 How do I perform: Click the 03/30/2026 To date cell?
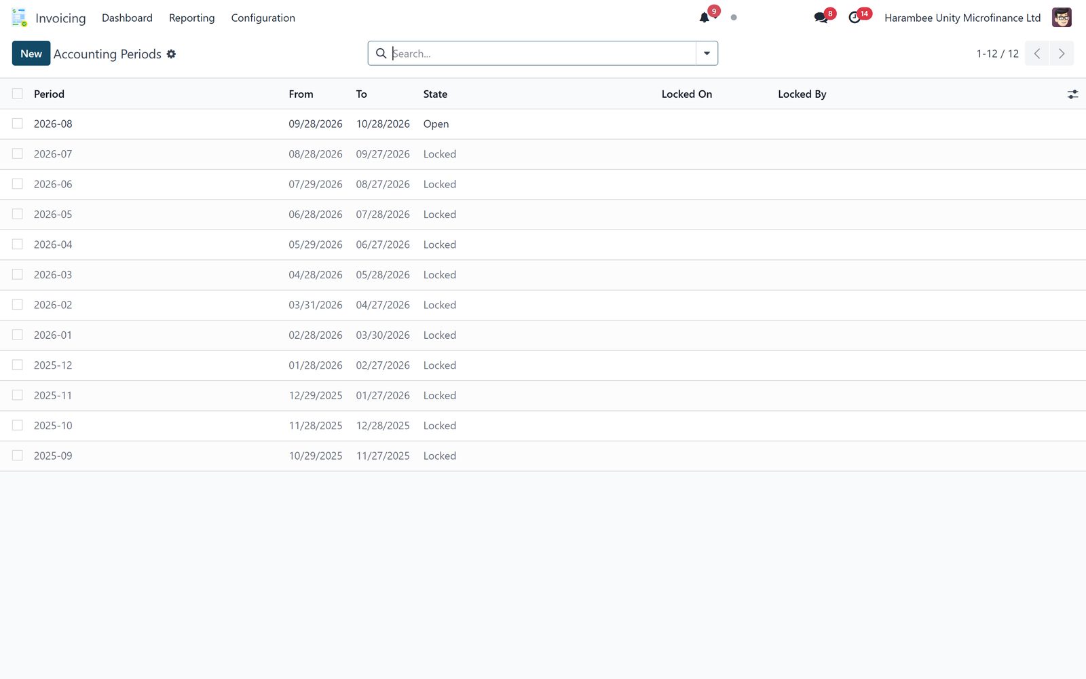[383, 335]
